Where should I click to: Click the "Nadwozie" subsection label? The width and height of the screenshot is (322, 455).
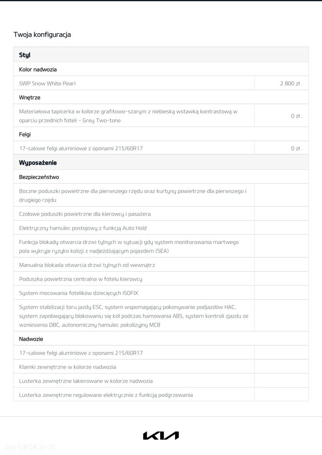(x=31, y=339)
